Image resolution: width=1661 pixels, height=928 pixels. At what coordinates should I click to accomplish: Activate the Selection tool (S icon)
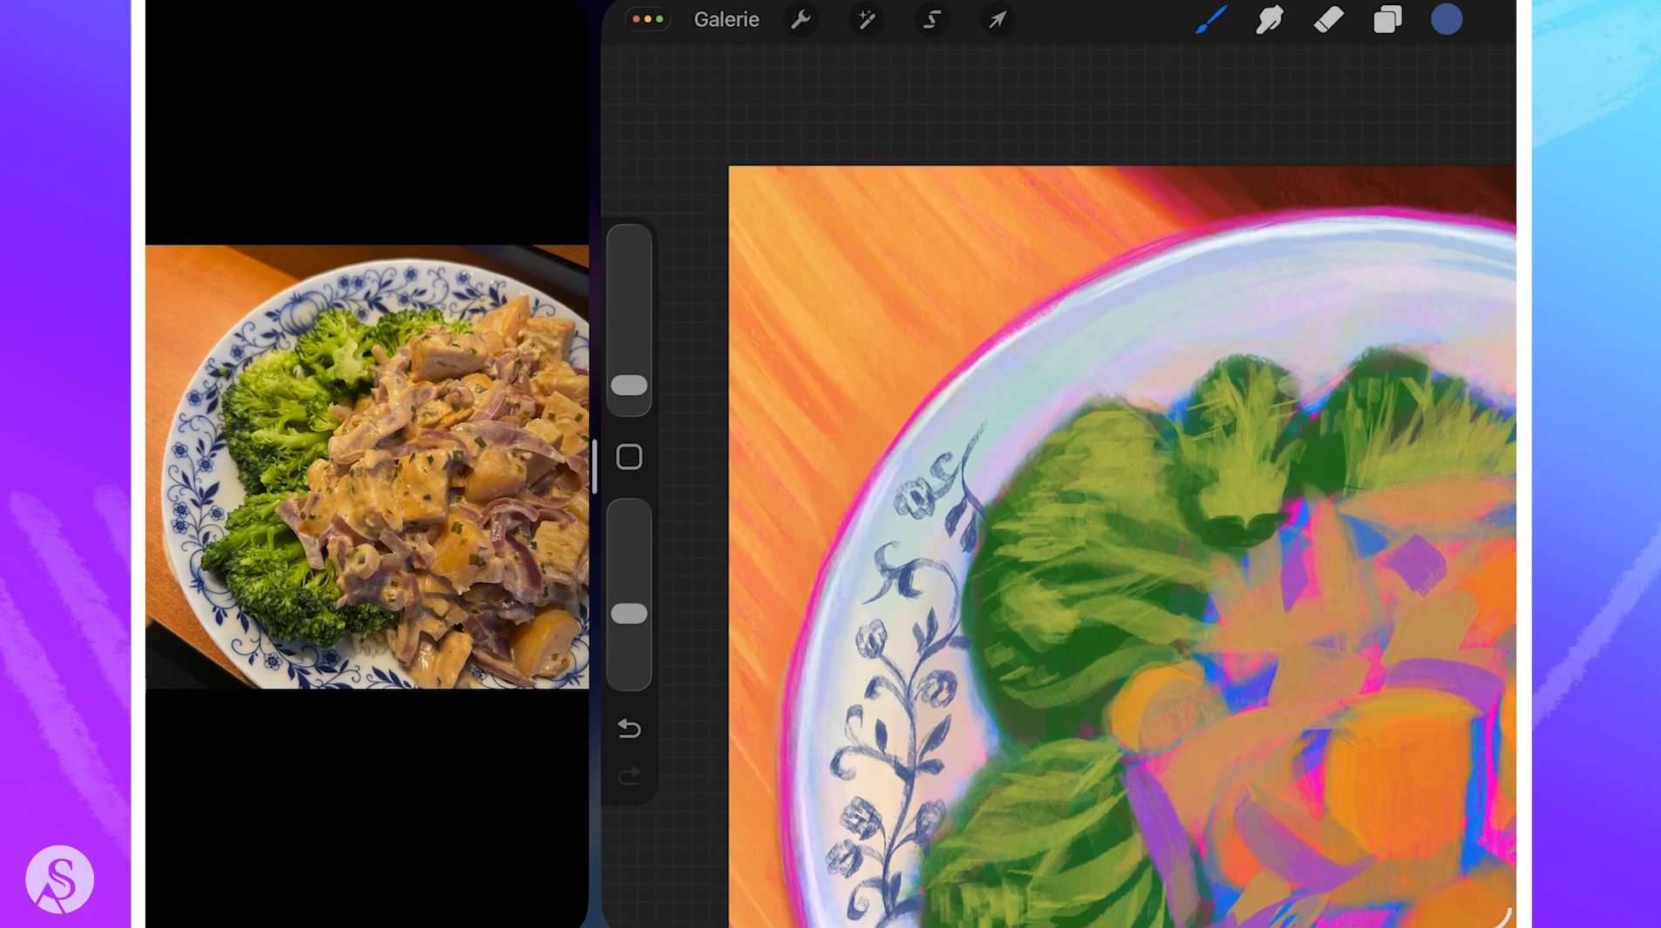click(x=931, y=19)
